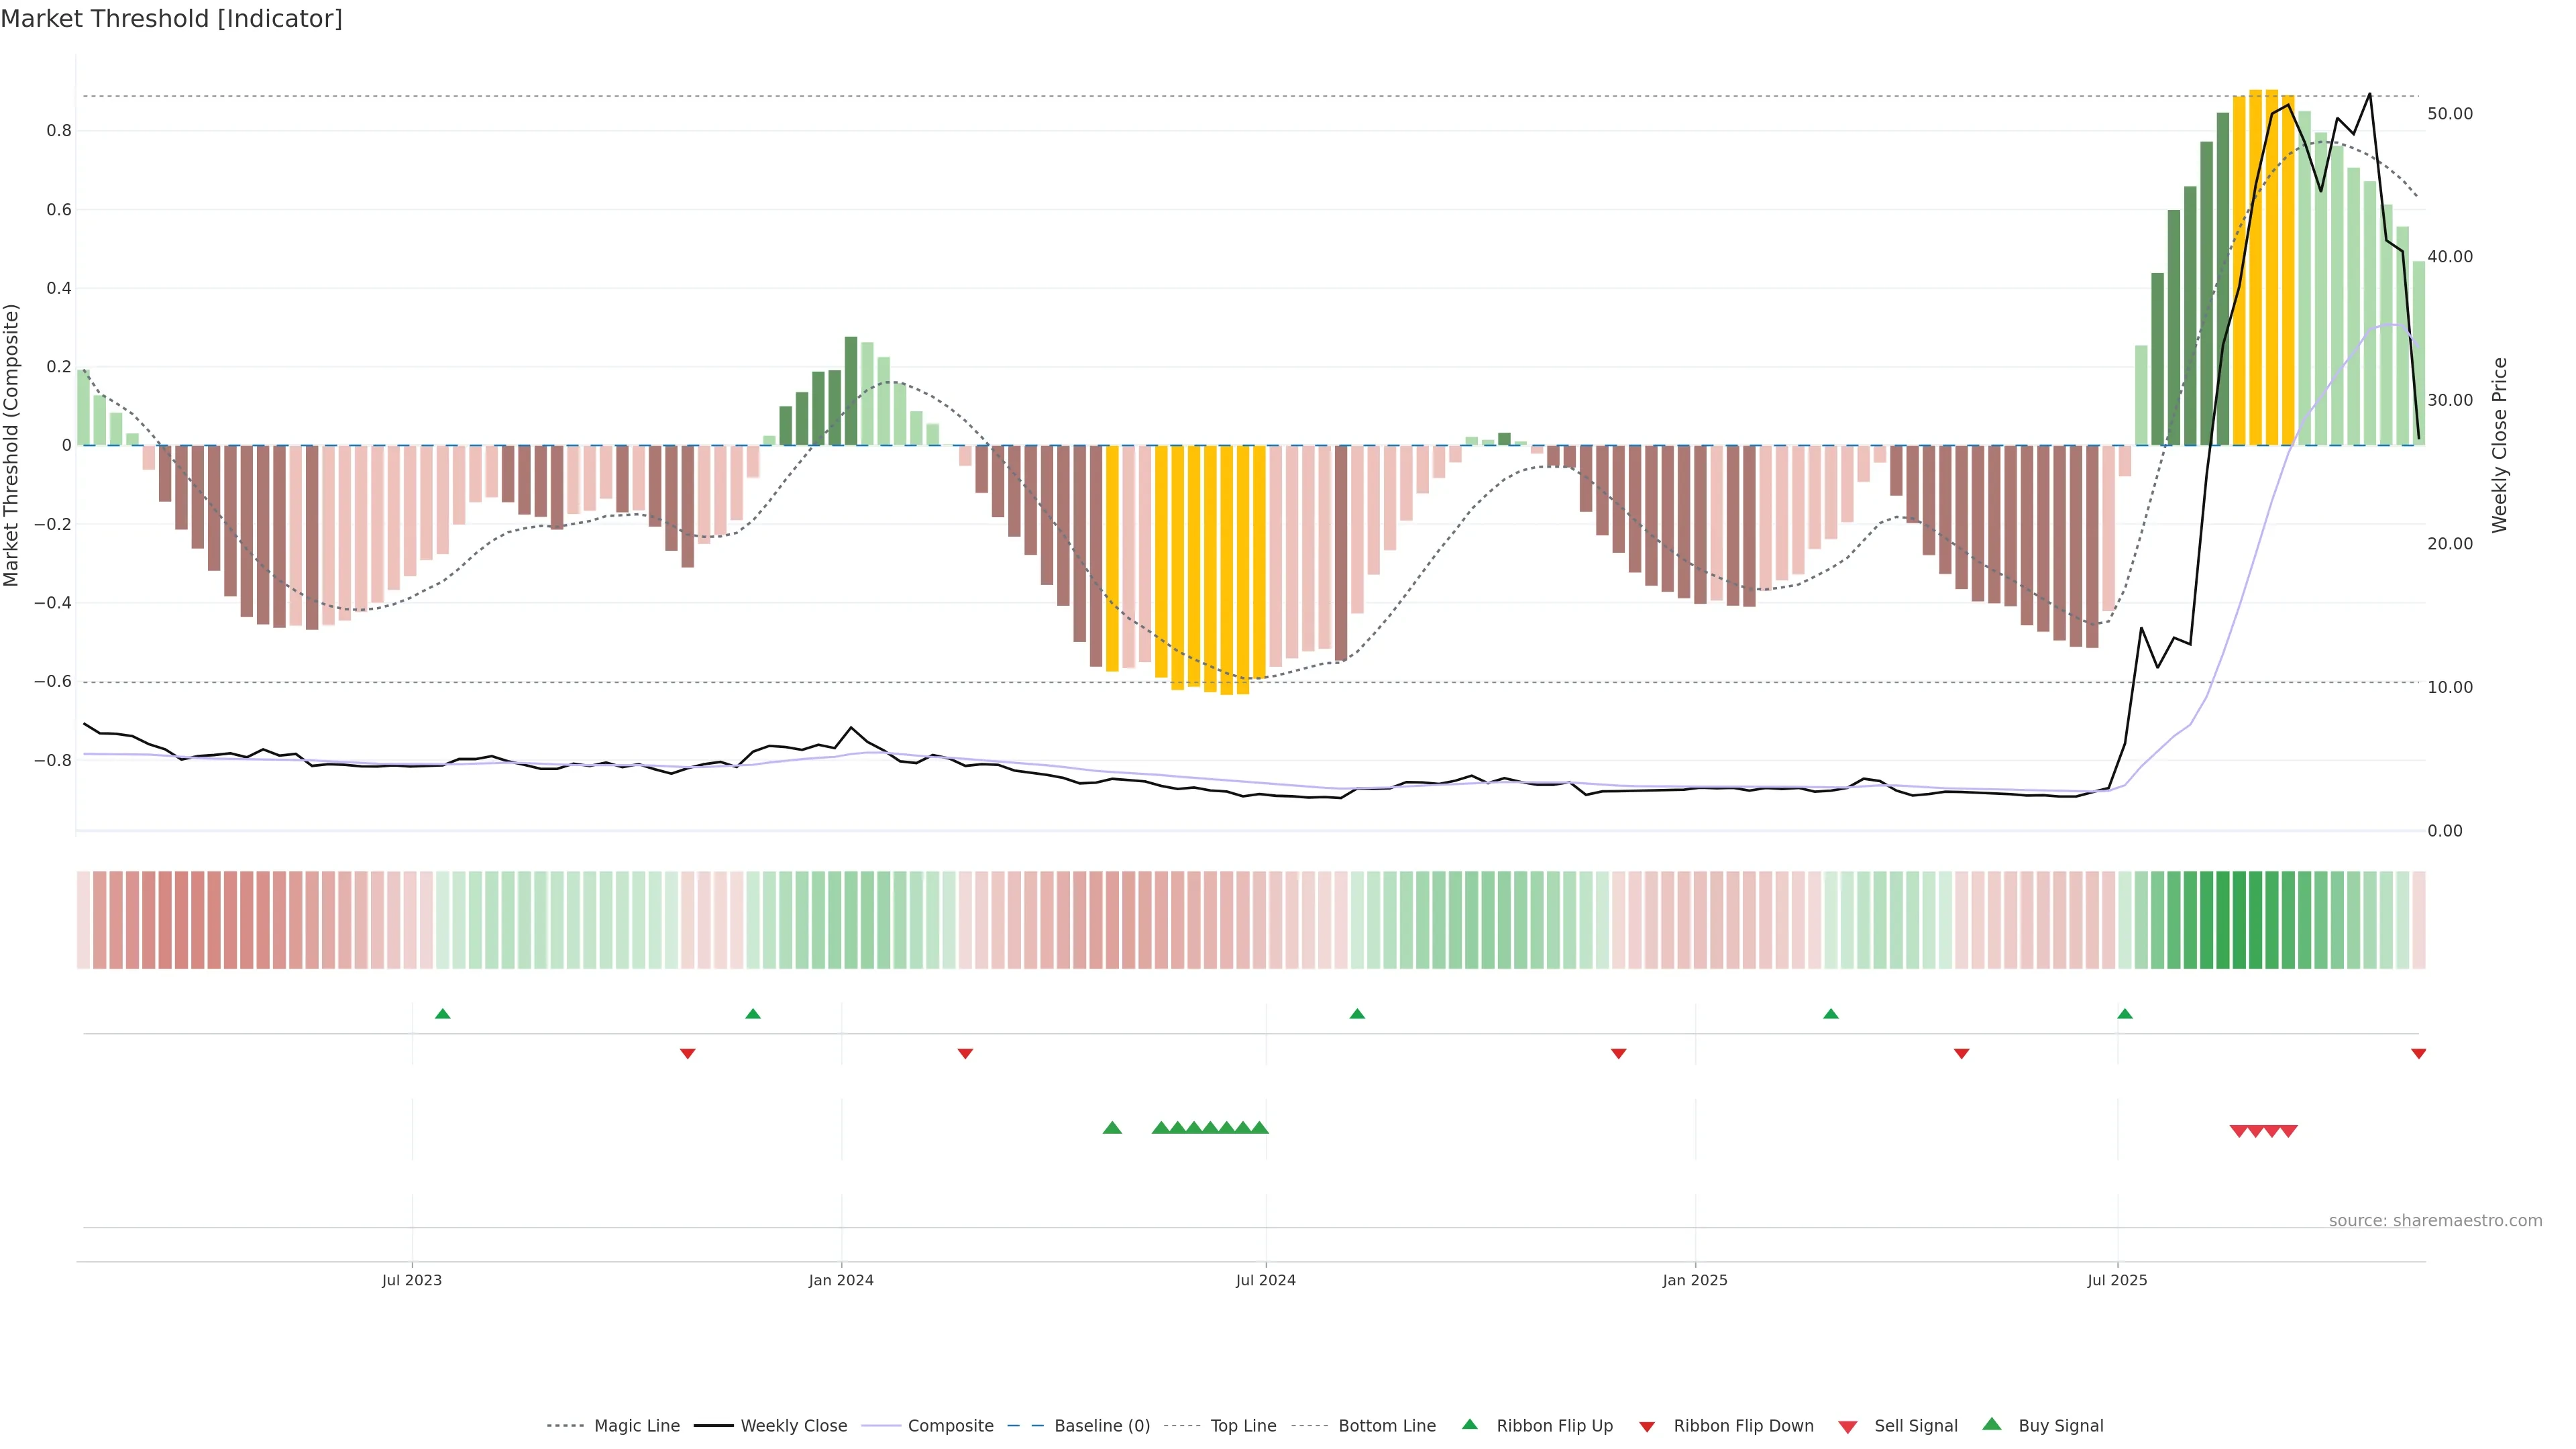Click the Weekly Close Price axis title
Screen dimensions: 2576x1449
coord(2500,445)
